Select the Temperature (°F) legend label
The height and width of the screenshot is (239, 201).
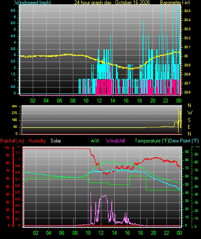click(152, 141)
